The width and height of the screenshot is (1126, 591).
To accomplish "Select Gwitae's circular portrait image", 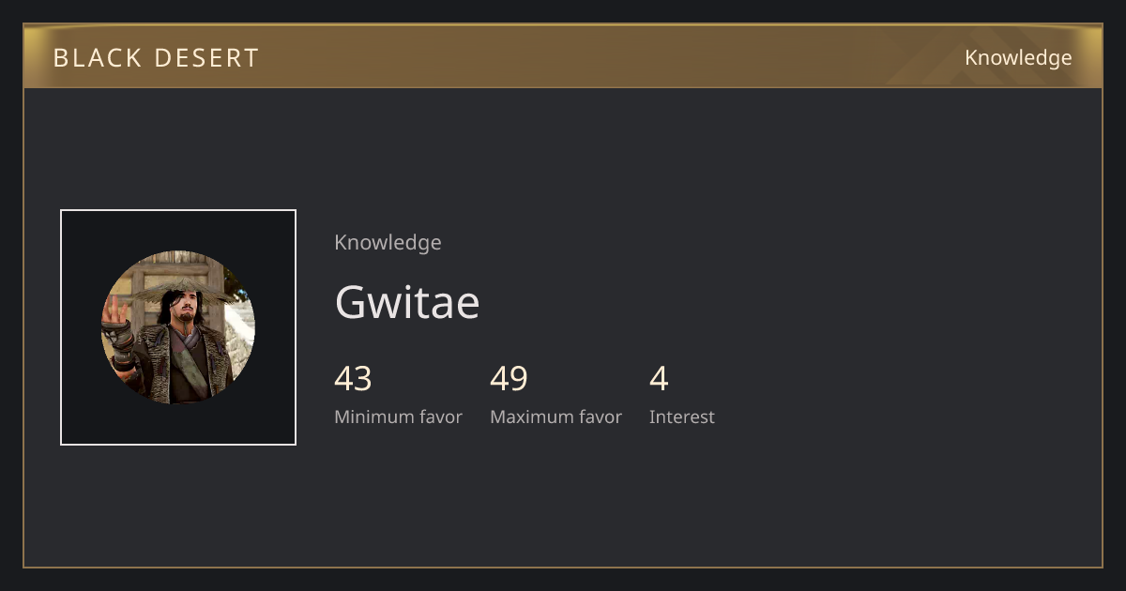I will click(178, 327).
